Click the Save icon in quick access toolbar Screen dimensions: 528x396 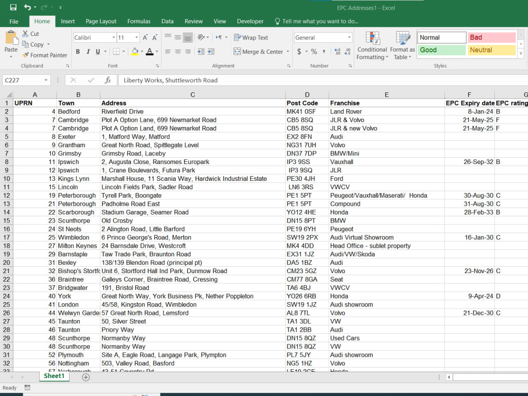pyautogui.click(x=13, y=7)
